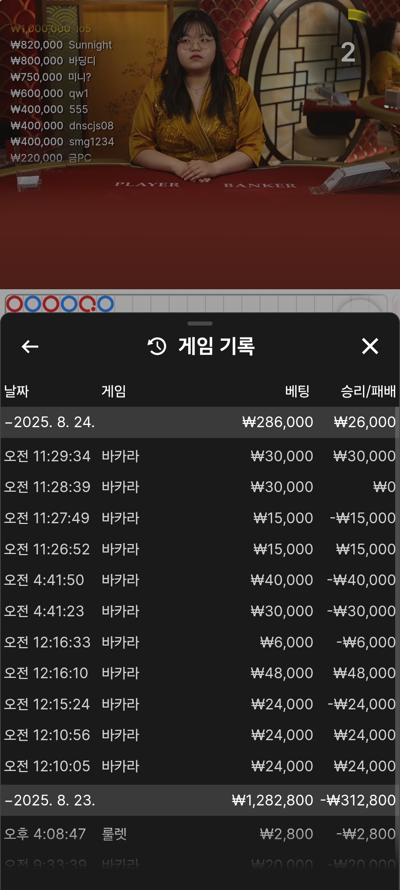Tap the last blue circle on road map

tap(105, 304)
